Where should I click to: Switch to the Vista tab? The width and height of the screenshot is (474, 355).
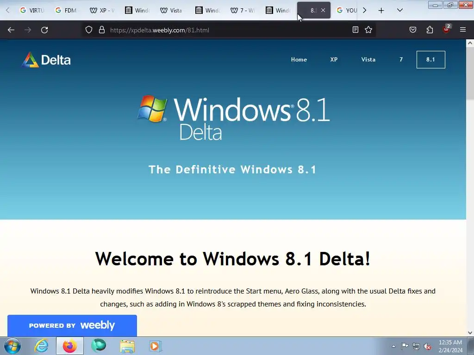[x=172, y=10]
